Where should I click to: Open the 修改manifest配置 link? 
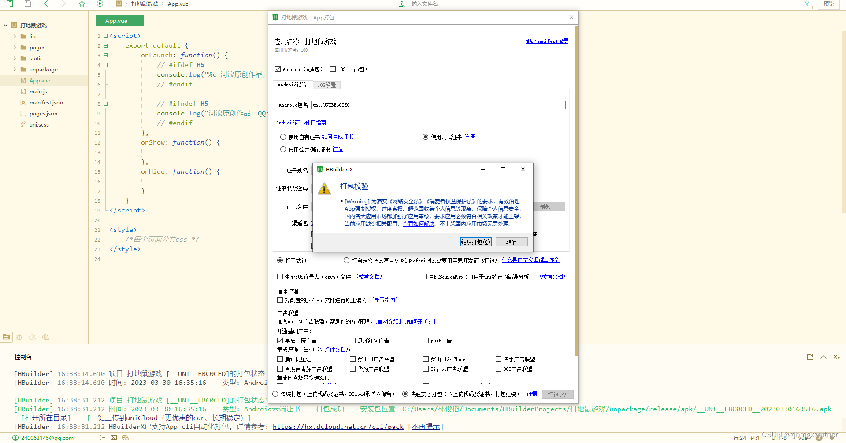pyautogui.click(x=547, y=41)
